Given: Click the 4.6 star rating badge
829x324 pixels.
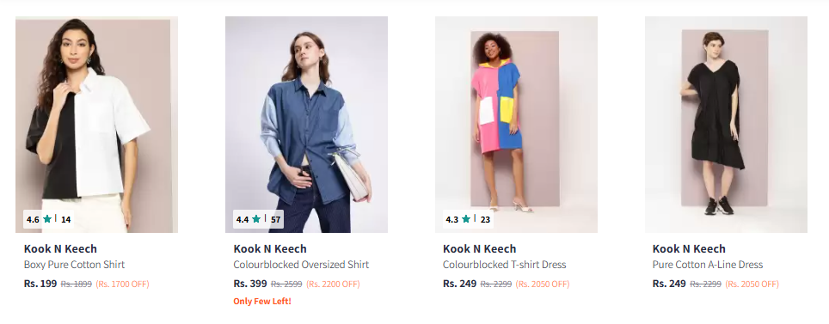Looking at the screenshot, I should [49, 219].
